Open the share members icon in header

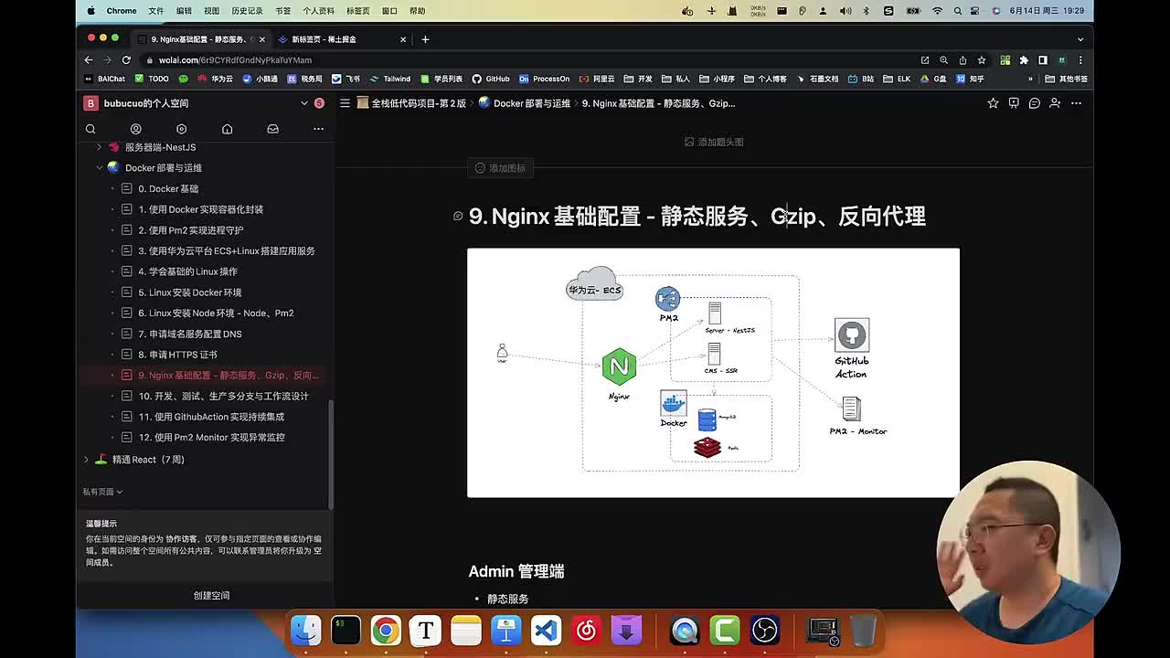tap(1055, 103)
